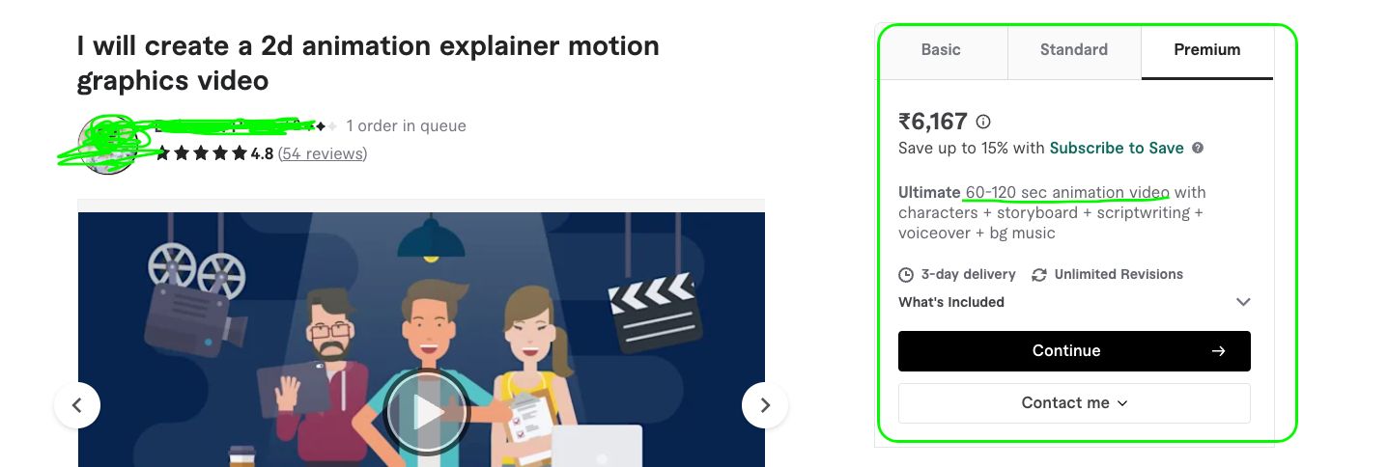The width and height of the screenshot is (1388, 467).
Task: Click the Subscribe to Save link
Action: coord(1117,148)
